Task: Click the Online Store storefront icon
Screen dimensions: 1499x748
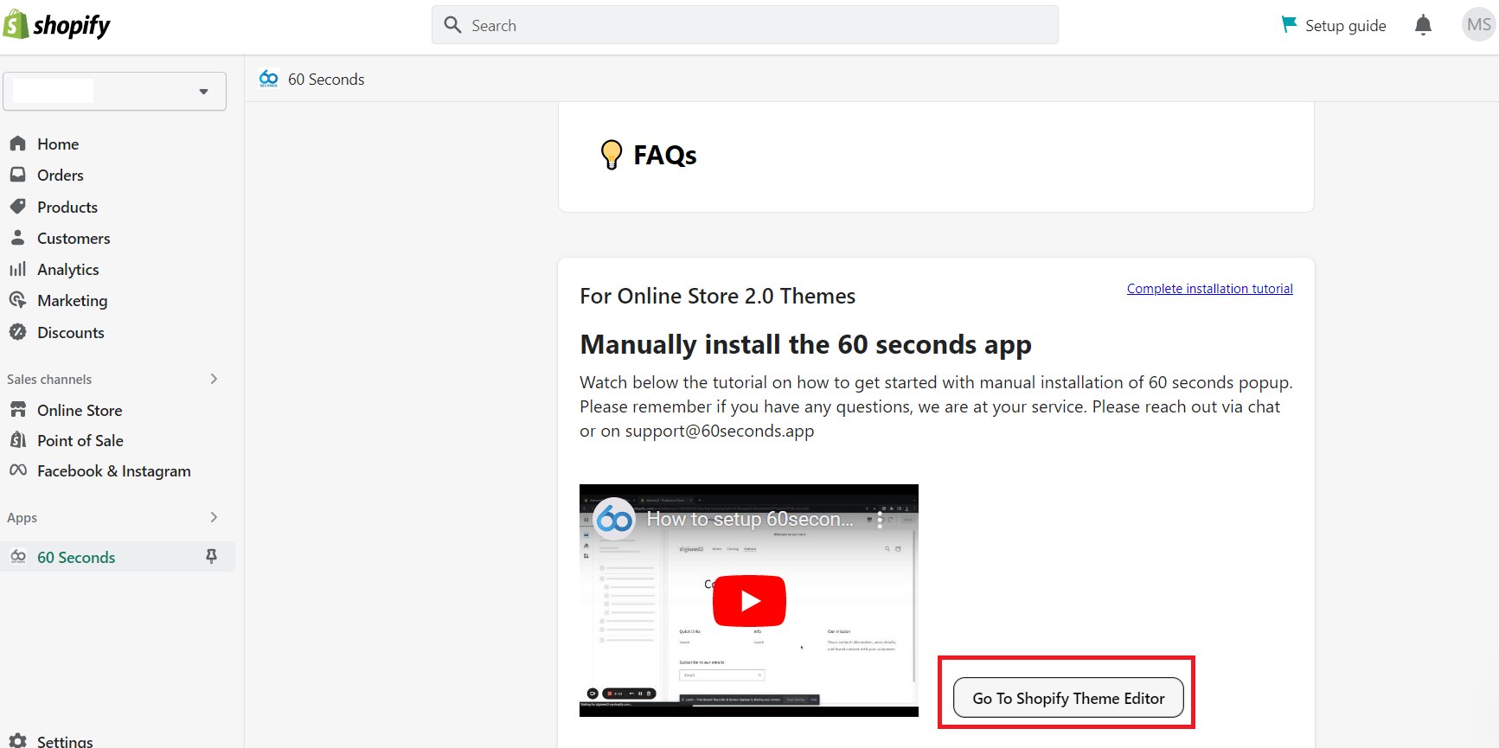Action: (x=17, y=409)
